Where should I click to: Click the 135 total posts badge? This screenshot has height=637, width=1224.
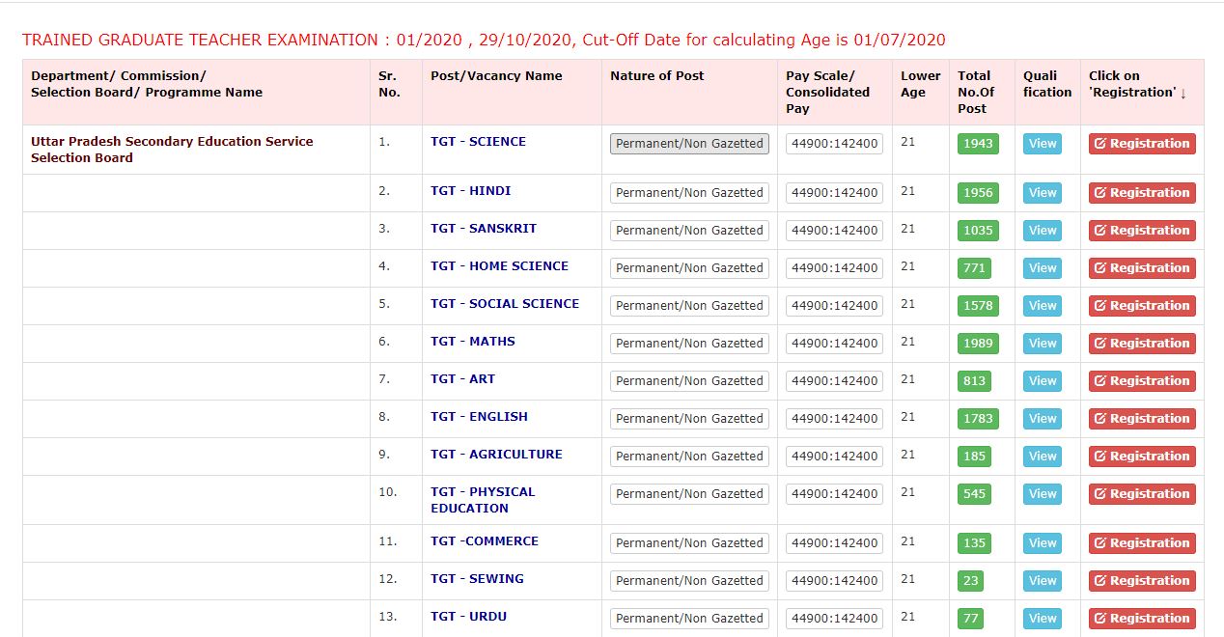pos(975,543)
